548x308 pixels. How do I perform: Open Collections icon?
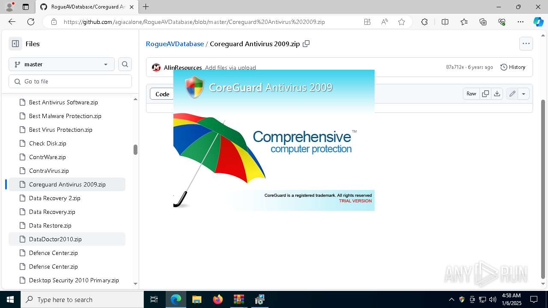[x=483, y=22]
